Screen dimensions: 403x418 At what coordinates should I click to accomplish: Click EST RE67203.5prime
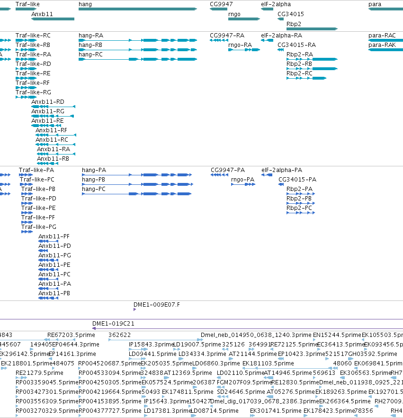point(71,335)
